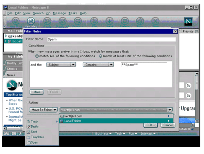Close the Filter Rules dialog
Screen dimensions: 204x154
tap(175, 31)
